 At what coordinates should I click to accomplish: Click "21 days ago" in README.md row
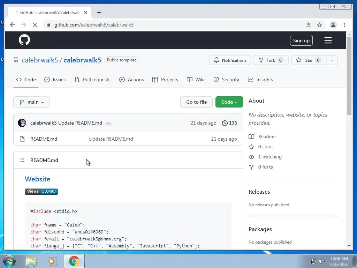point(224,139)
